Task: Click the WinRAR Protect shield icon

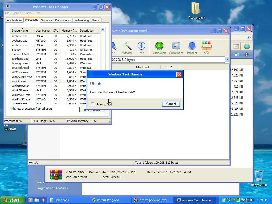Action: 192,48
